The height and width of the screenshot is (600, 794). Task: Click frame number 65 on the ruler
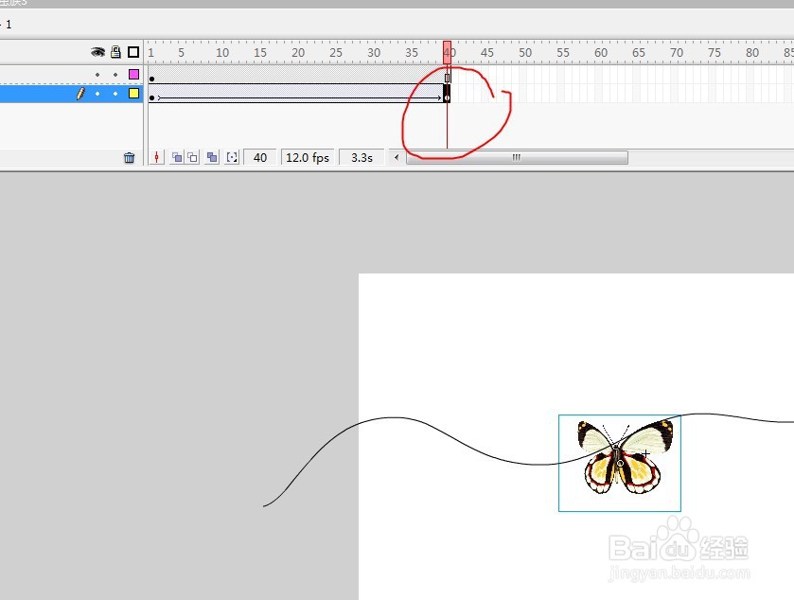639,53
